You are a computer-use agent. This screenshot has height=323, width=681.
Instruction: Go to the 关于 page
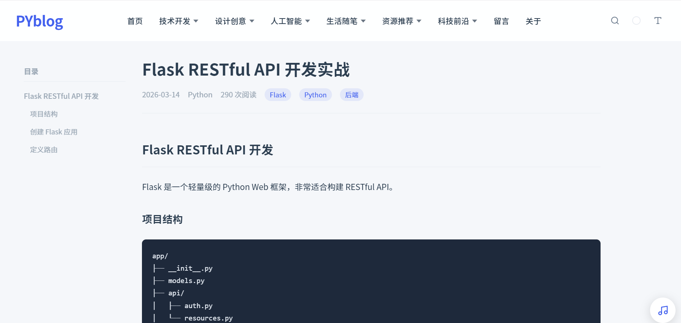[533, 21]
